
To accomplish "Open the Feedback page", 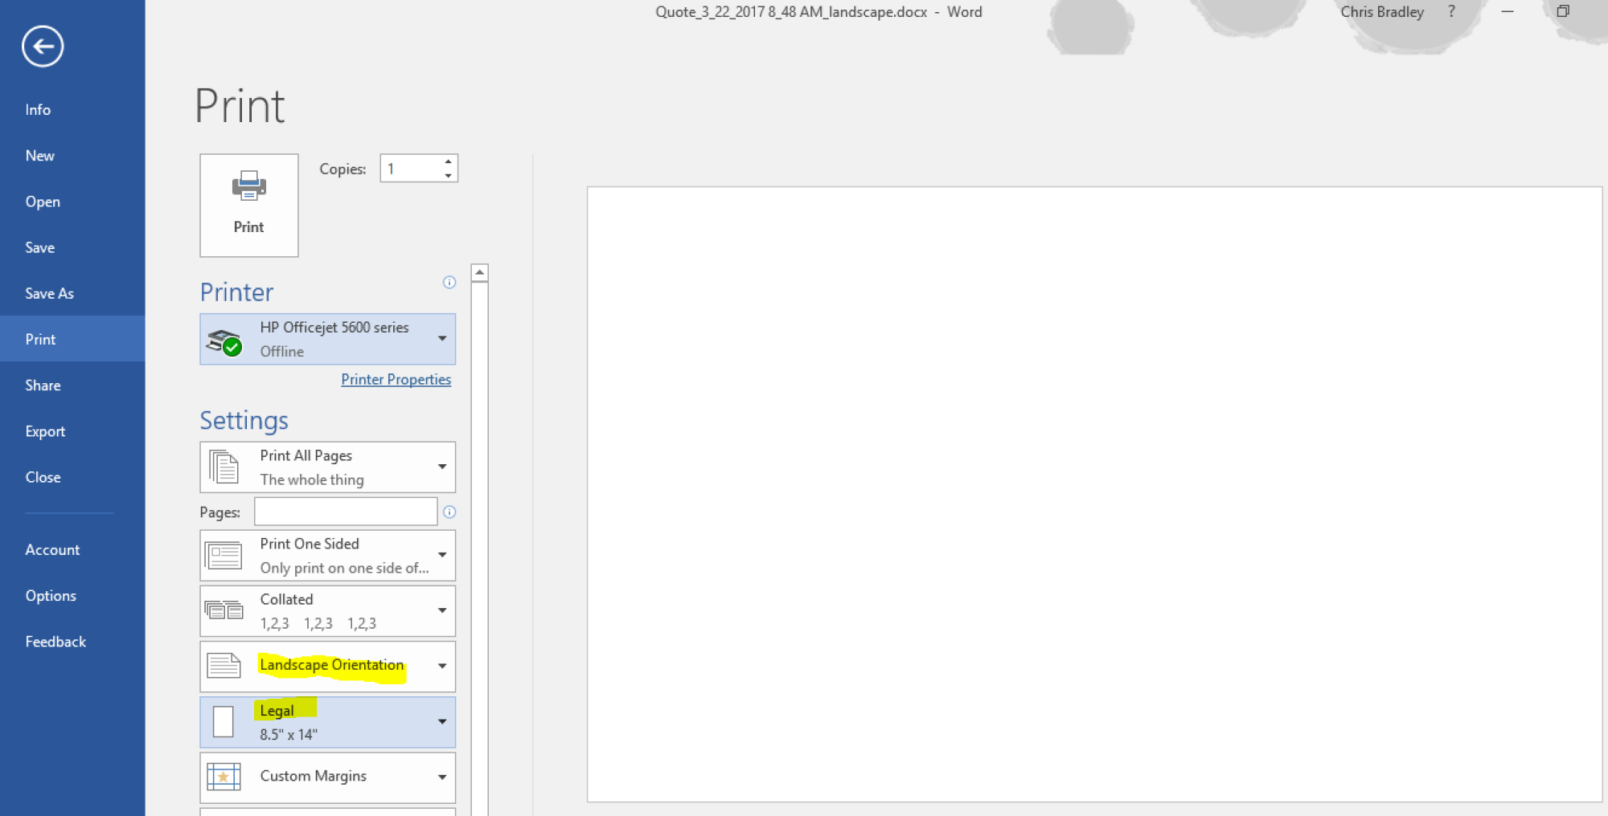I will [72, 642].
